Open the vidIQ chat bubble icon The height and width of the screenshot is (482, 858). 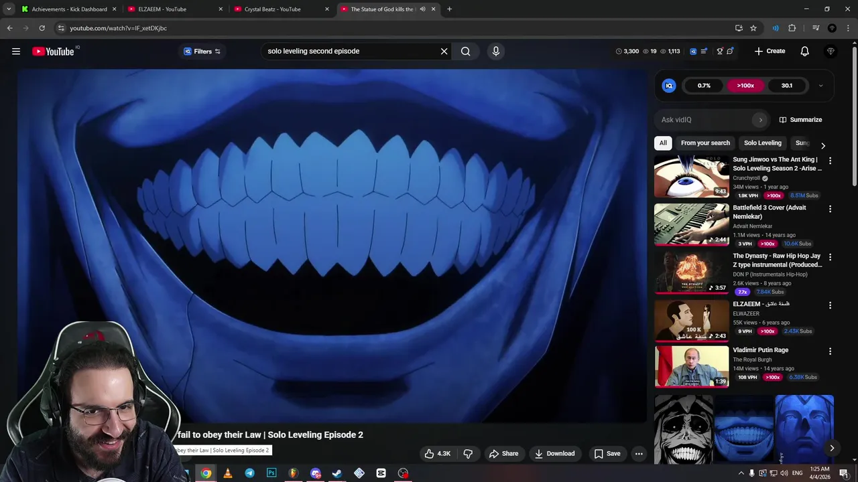(x=730, y=52)
